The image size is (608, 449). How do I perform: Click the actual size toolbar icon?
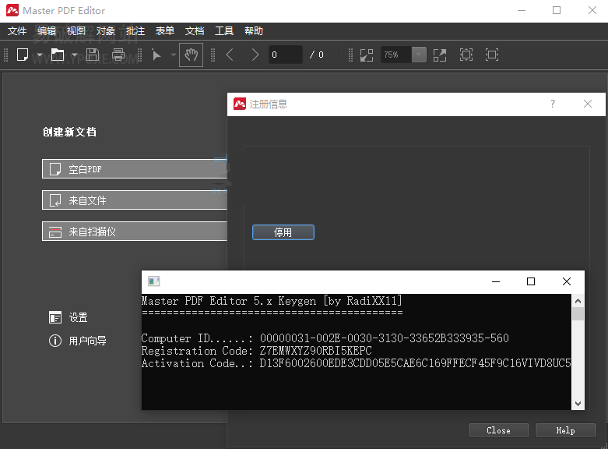[x=492, y=55]
